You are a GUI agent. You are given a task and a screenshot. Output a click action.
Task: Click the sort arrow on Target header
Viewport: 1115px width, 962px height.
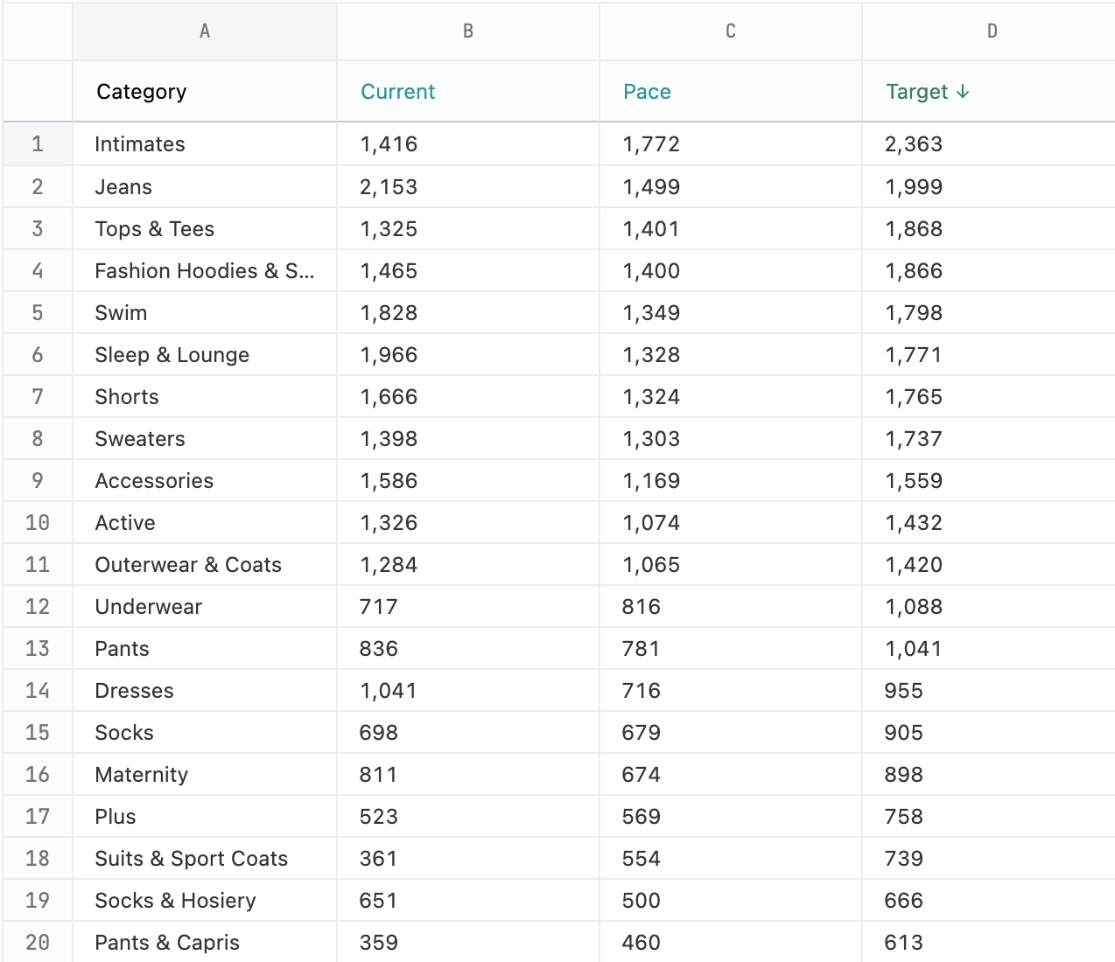[963, 92]
